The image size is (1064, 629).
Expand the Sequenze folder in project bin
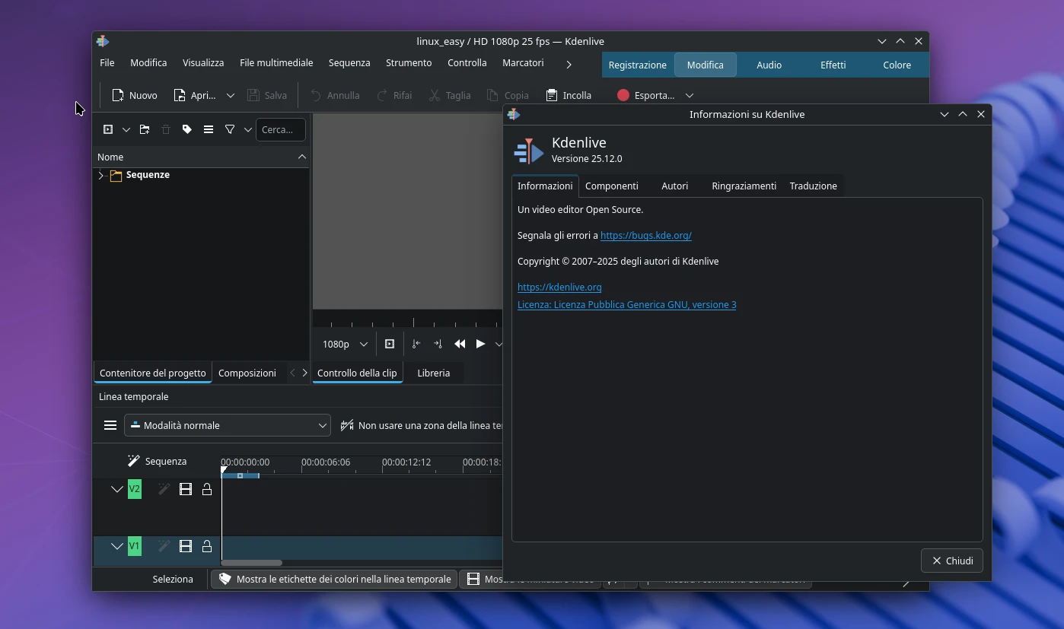pos(101,176)
